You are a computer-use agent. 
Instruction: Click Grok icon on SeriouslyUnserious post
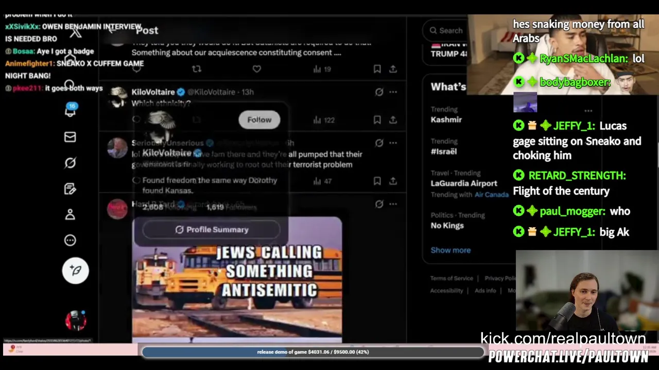point(379,143)
